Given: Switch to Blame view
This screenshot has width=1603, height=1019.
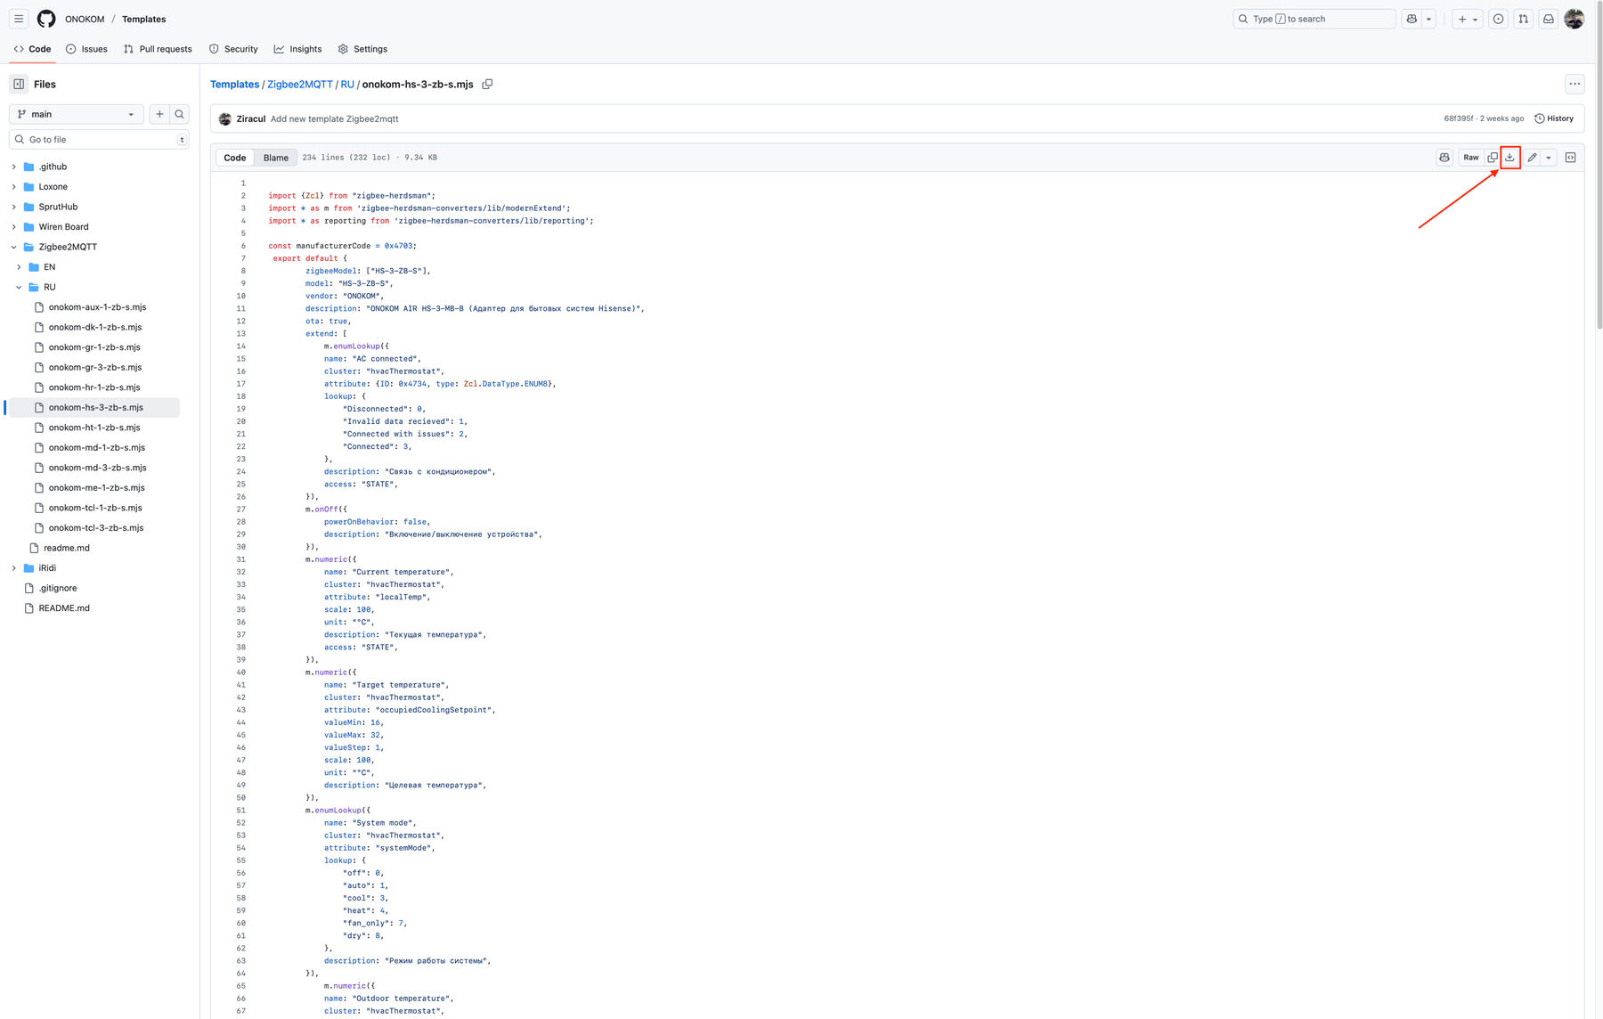Looking at the screenshot, I should [x=275, y=158].
